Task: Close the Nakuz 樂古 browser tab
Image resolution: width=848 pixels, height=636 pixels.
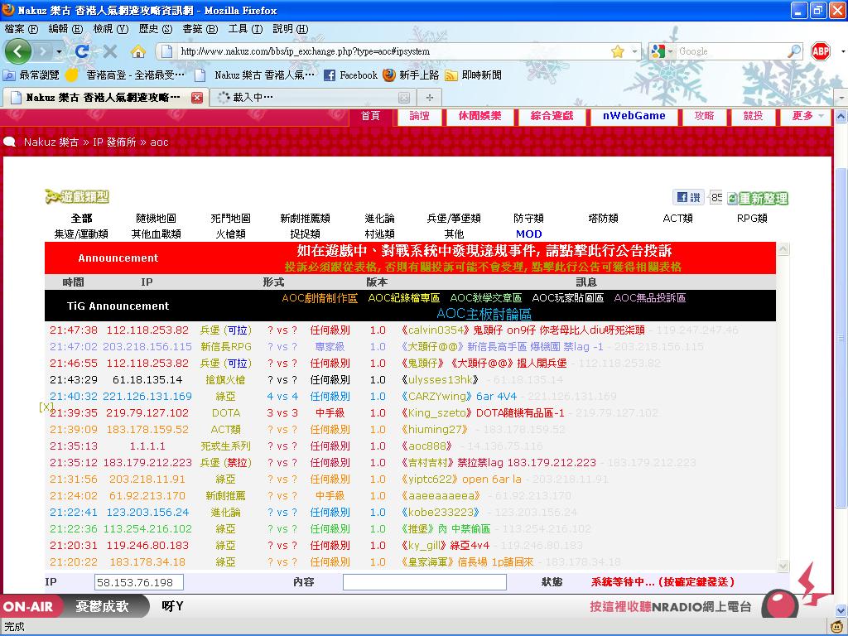Action: [197, 97]
